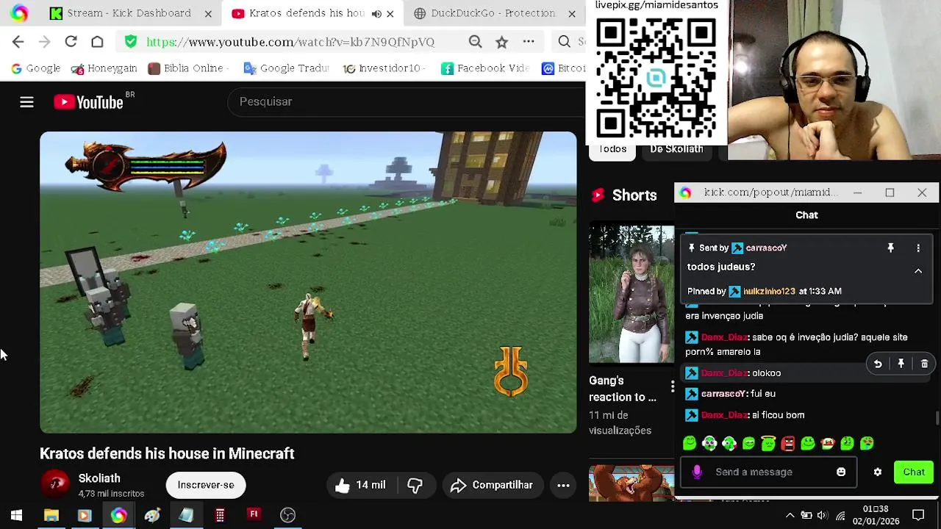Mute the Kratos tab audio icon
This screenshot has height=529, width=941.
pos(376,13)
